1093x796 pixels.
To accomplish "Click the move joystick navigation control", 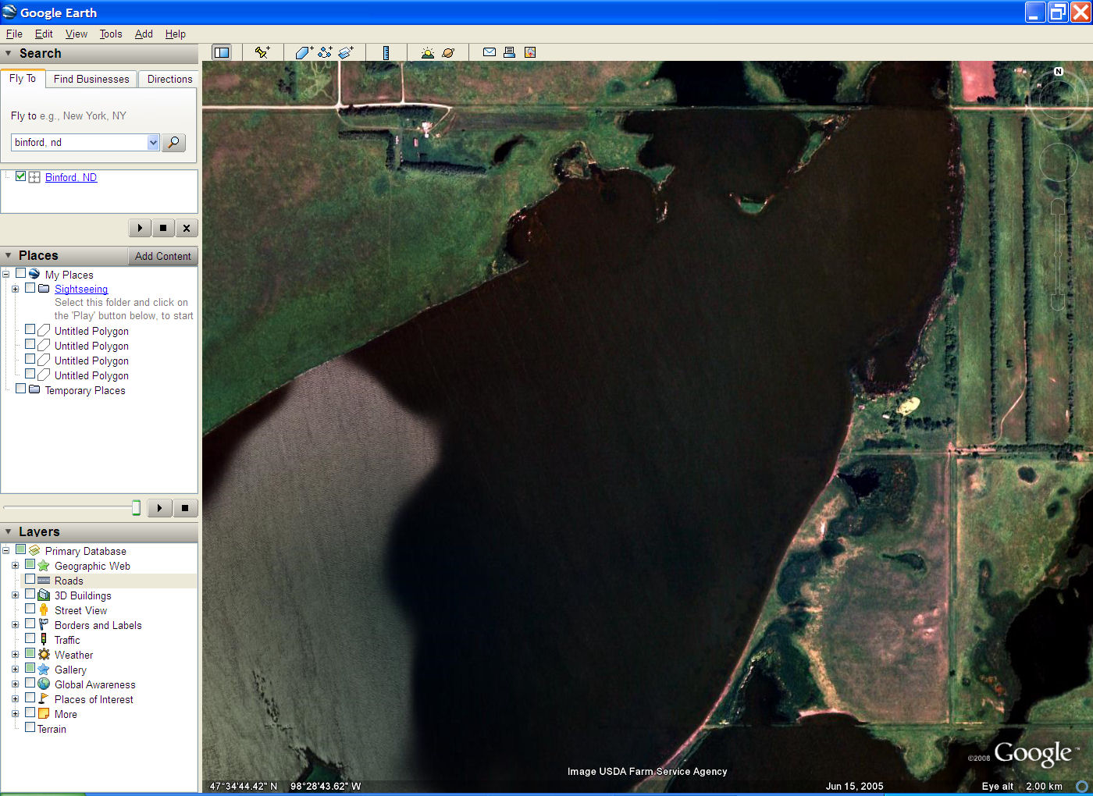I will pyautogui.click(x=1058, y=162).
